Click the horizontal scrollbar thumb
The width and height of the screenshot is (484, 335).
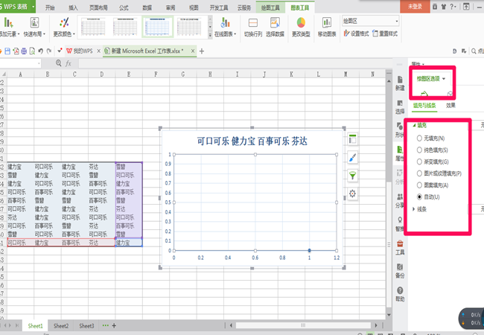click(303, 325)
